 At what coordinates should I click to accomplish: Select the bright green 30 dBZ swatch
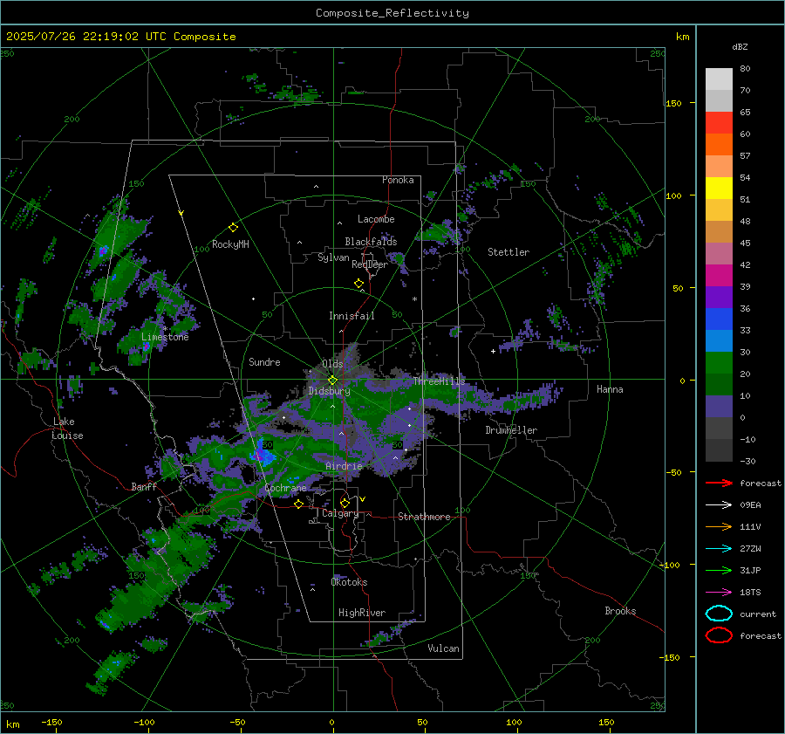719,363
